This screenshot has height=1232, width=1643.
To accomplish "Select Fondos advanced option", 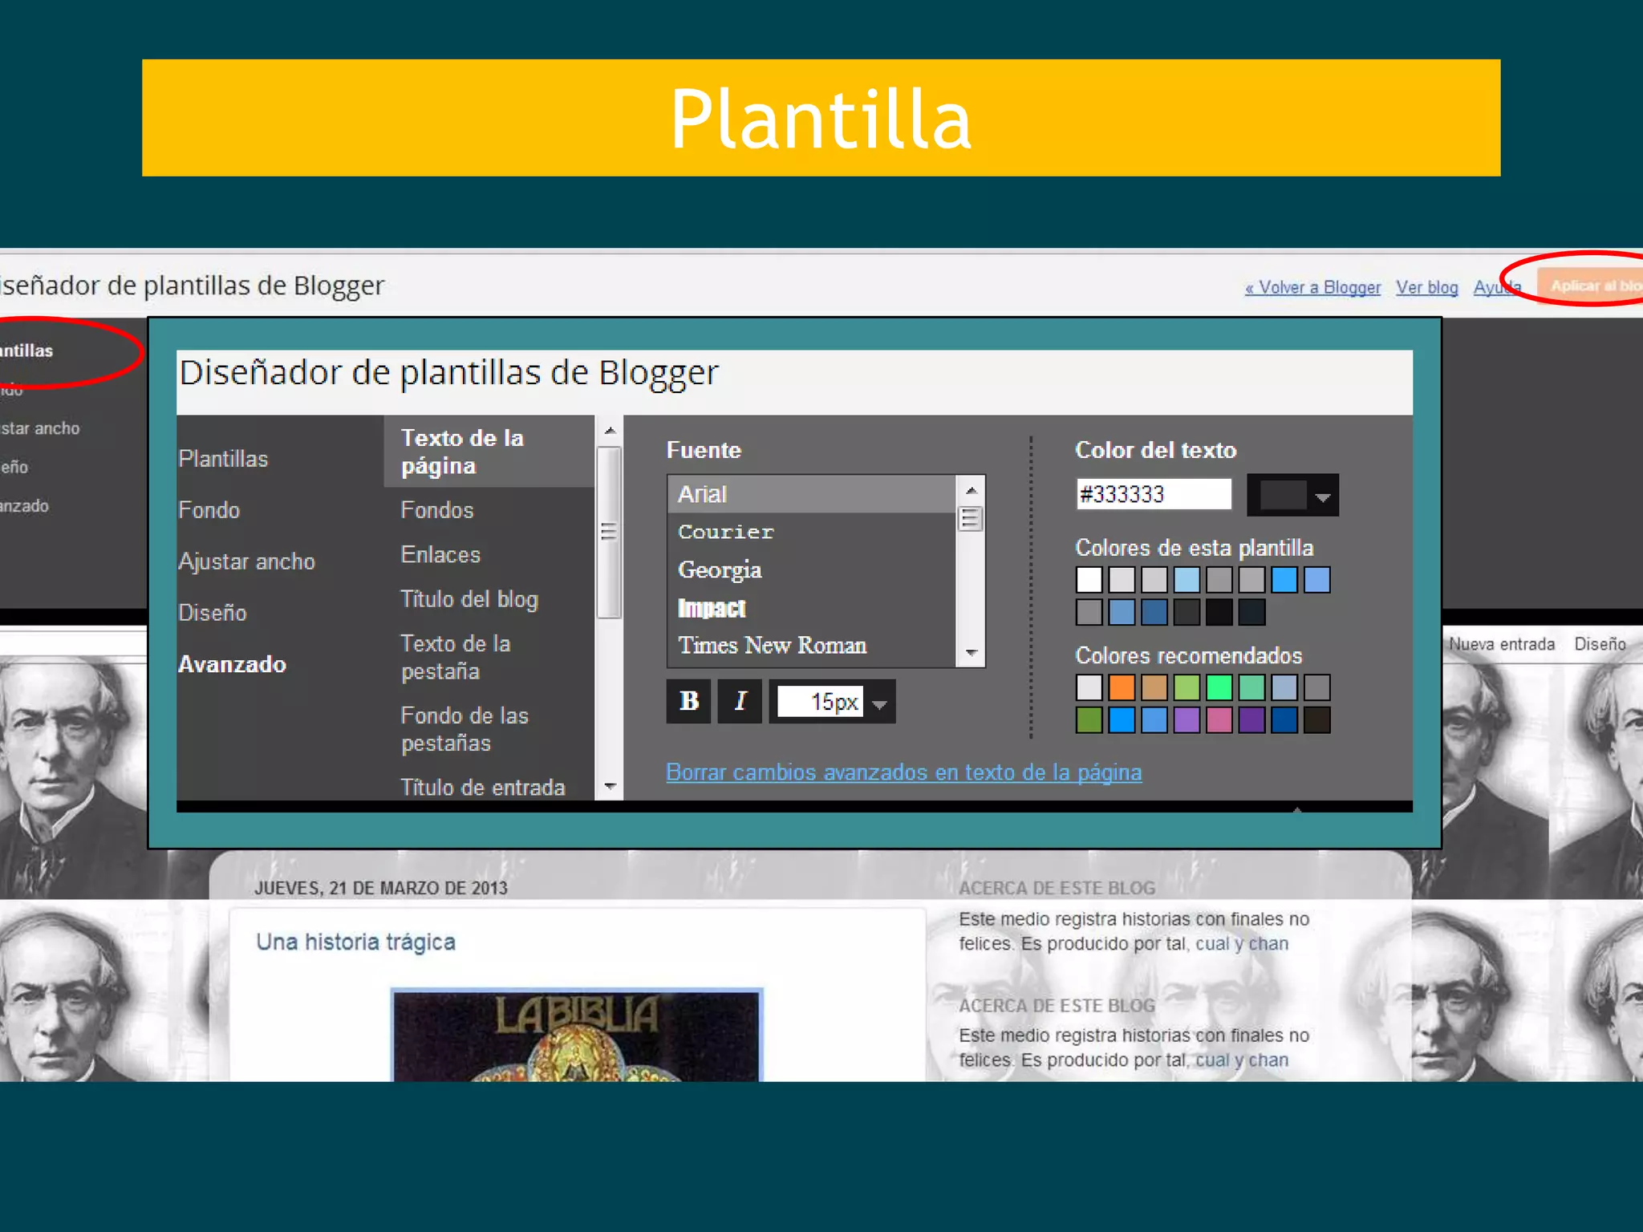I will pos(437,510).
